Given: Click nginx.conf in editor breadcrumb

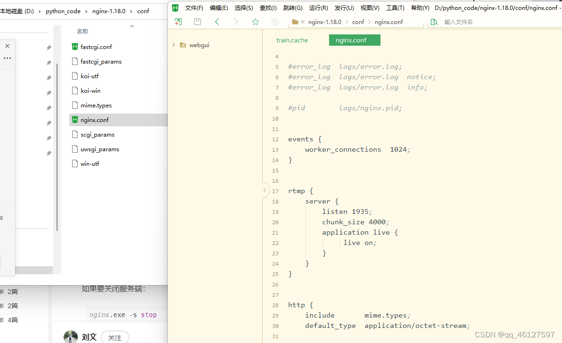Looking at the screenshot, I should coord(389,22).
